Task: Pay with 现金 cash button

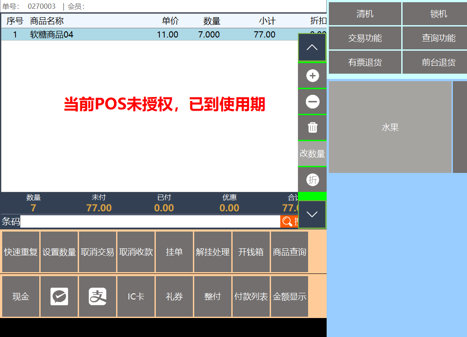Action: (21, 296)
